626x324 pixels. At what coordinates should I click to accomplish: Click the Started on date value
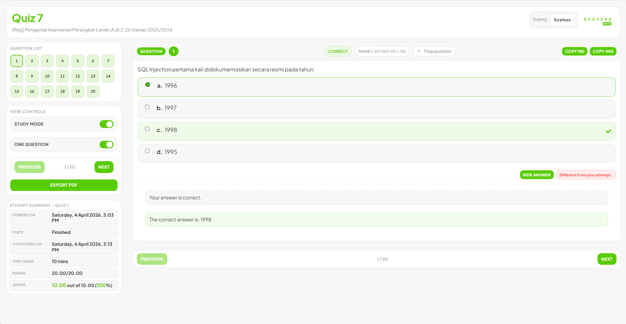pos(83,218)
